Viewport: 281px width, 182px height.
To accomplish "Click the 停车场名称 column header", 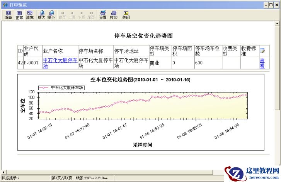I will tap(96, 51).
